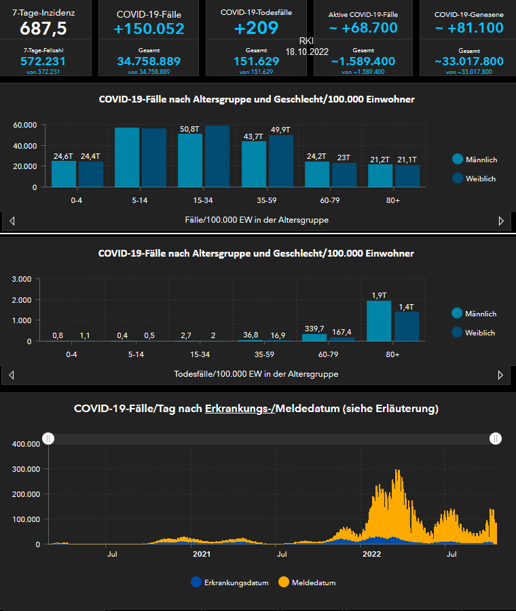This screenshot has height=611, width=516.
Task: Click the right arrow beside Fälle/100.000 EW
Action: 501,221
